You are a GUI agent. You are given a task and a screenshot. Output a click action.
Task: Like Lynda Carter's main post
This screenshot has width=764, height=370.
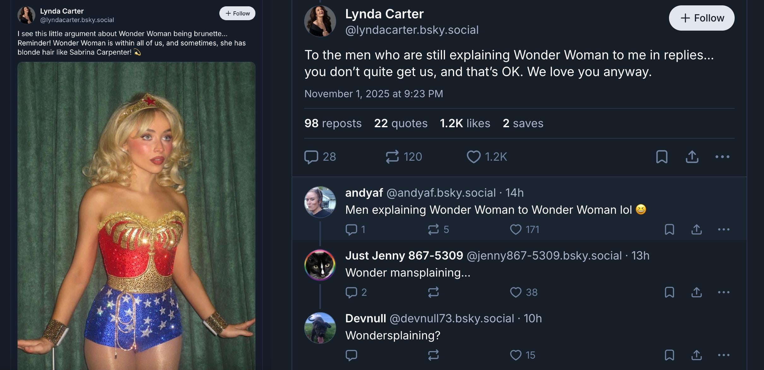(x=473, y=157)
